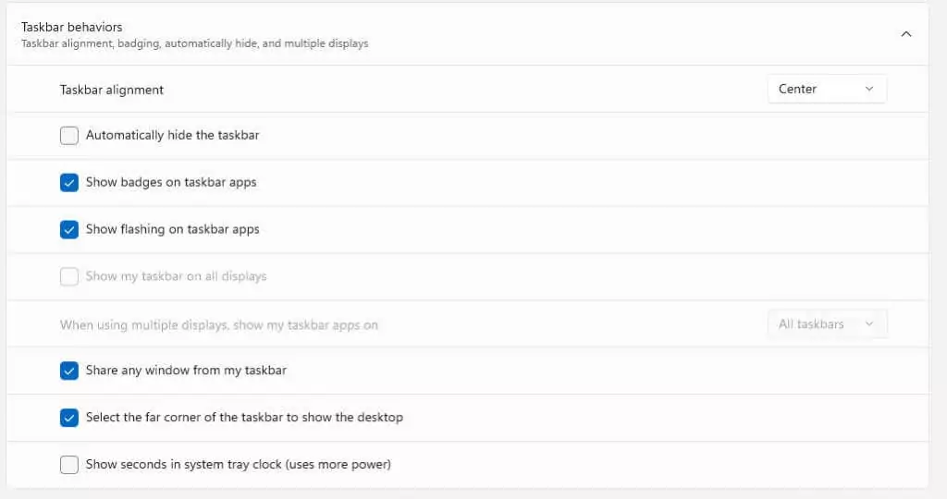Open the Taskbar alignment Center dropdown
Image resolution: width=947 pixels, height=499 pixels.
click(x=827, y=89)
